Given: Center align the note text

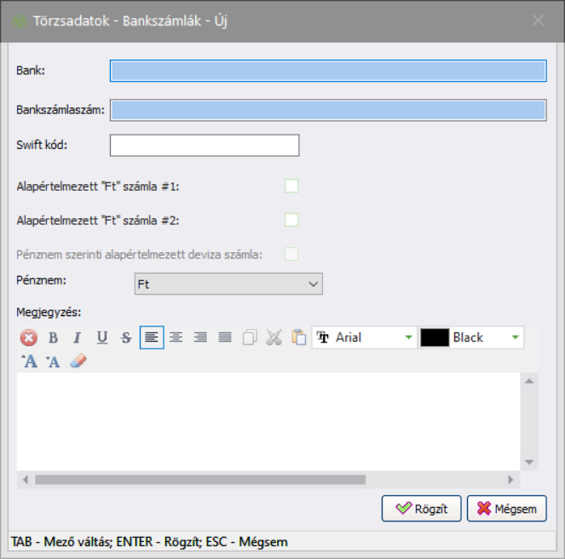Looking at the screenshot, I should (176, 337).
